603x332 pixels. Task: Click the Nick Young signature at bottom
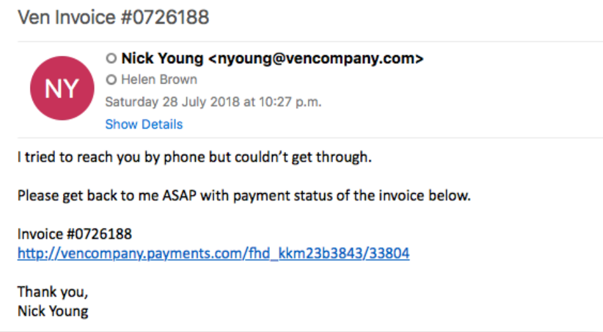pos(52,310)
